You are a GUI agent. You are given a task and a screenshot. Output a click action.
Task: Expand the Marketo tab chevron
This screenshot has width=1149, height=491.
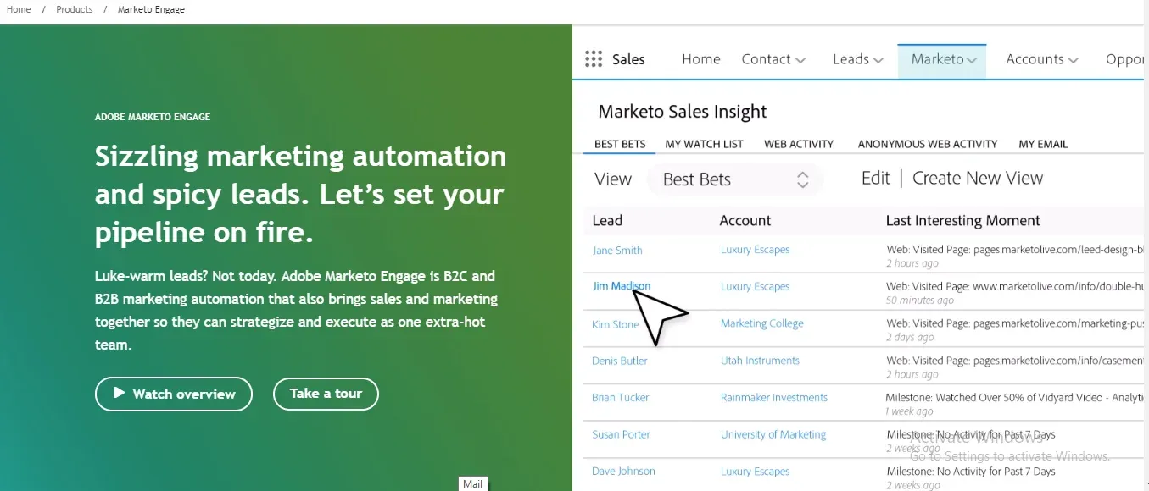972,60
